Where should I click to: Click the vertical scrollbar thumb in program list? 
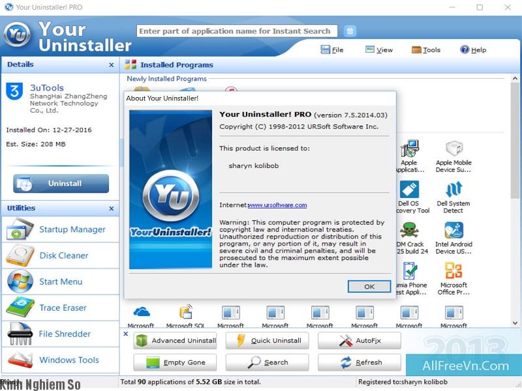coord(515,140)
